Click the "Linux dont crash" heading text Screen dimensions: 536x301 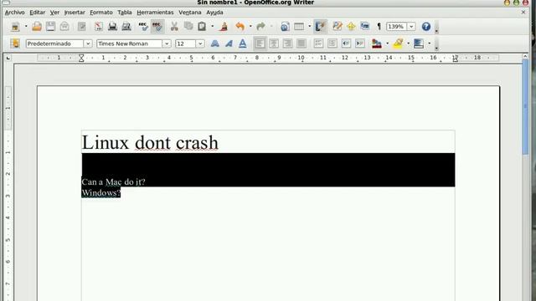[150, 142]
